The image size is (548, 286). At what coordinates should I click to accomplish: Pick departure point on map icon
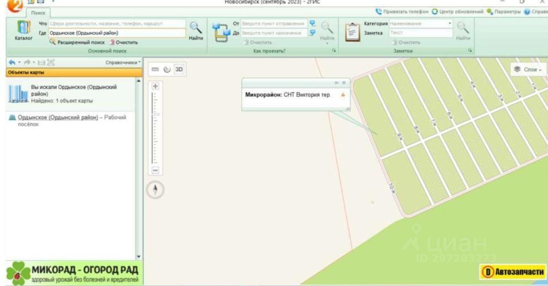pos(312,23)
